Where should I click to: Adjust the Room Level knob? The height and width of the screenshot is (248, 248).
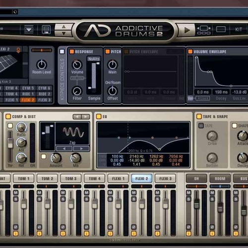(42, 64)
